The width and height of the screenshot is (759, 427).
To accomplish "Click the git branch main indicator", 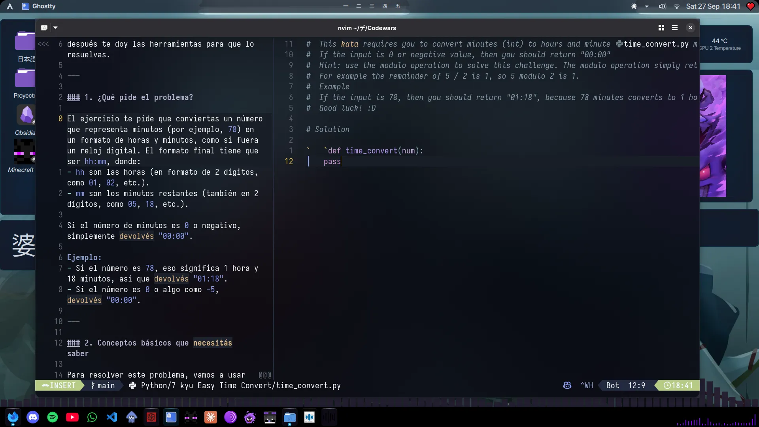I will pos(103,385).
